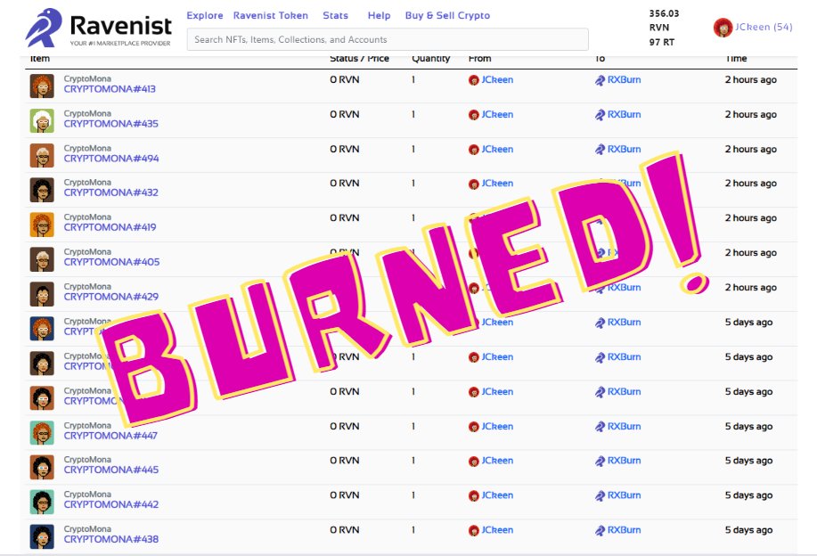Open JCkeen (54) account profile
This screenshot has height=556, width=817.
tap(764, 27)
